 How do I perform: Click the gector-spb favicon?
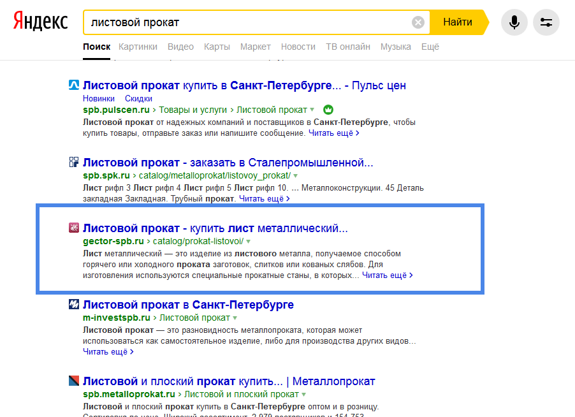click(74, 228)
